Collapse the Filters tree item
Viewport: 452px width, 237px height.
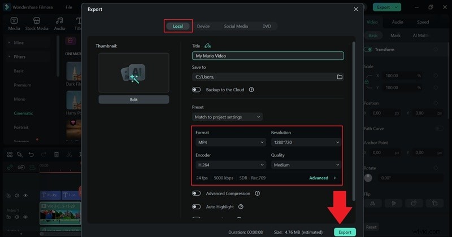(9, 57)
